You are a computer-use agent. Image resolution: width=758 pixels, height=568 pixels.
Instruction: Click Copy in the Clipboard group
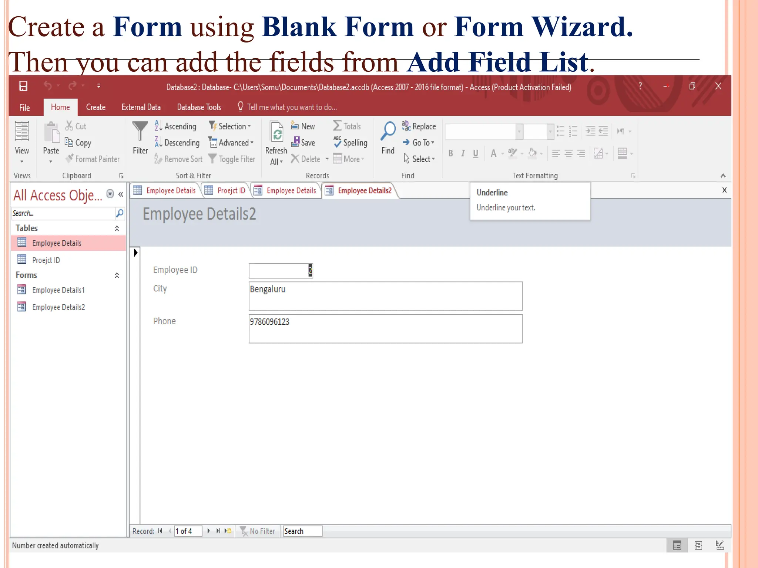tap(78, 142)
